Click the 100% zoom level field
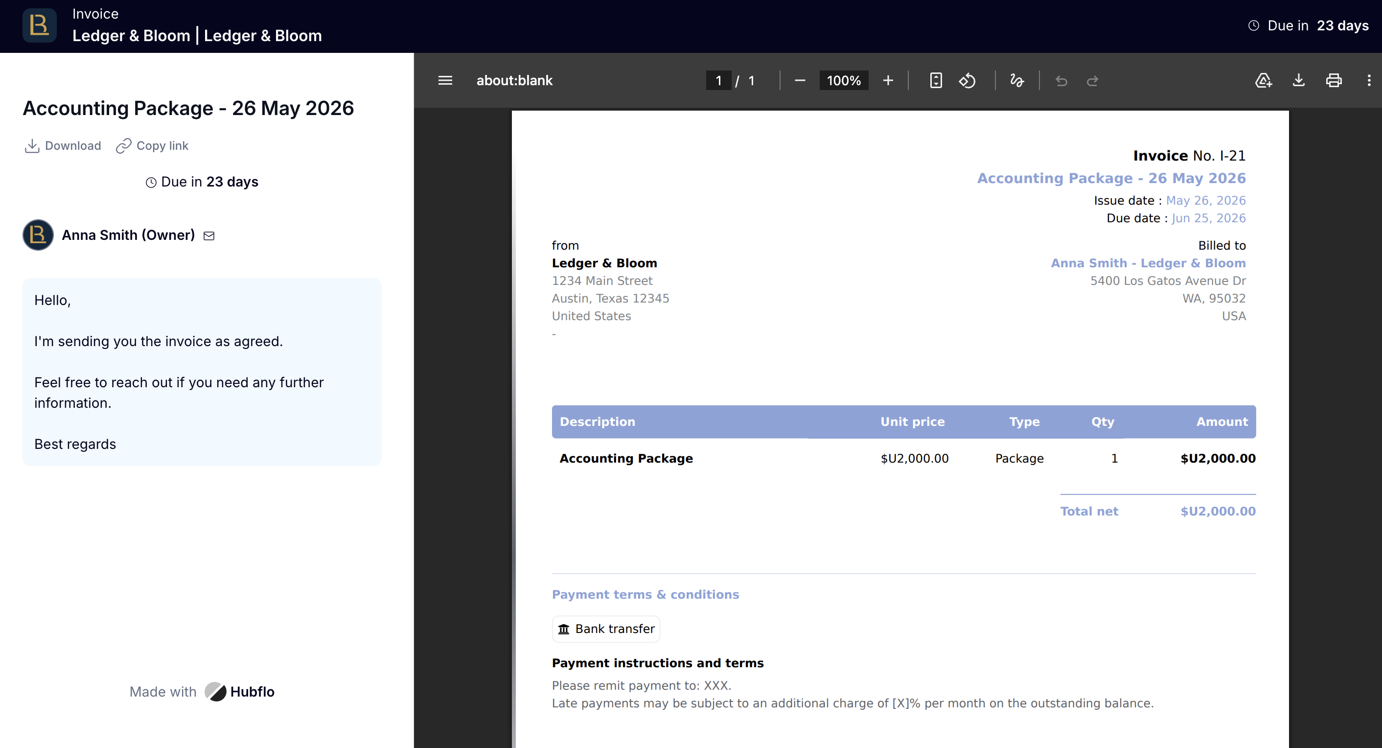Screen dimensions: 1382x748 (844, 80)
